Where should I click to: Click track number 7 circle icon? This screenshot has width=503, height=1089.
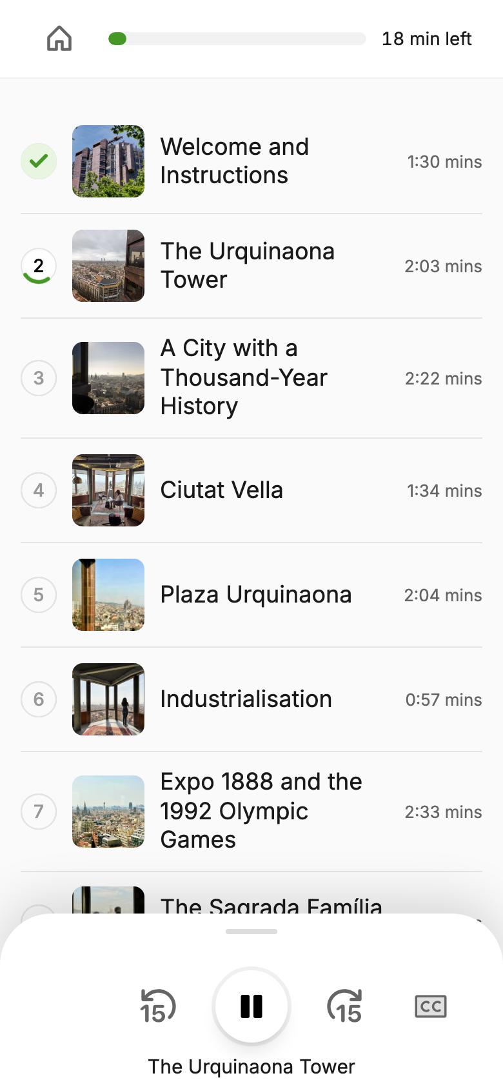coord(39,812)
